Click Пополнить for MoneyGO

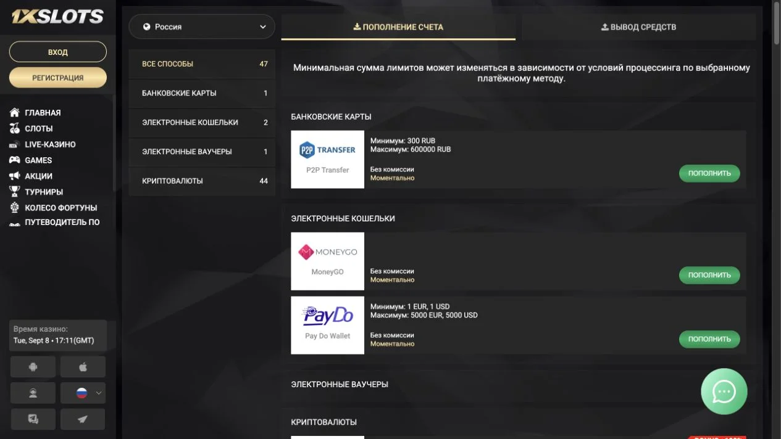click(709, 276)
